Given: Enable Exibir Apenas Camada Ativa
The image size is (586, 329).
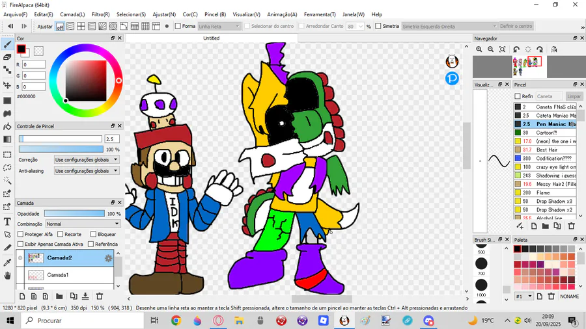Looking at the screenshot, I should 21,244.
